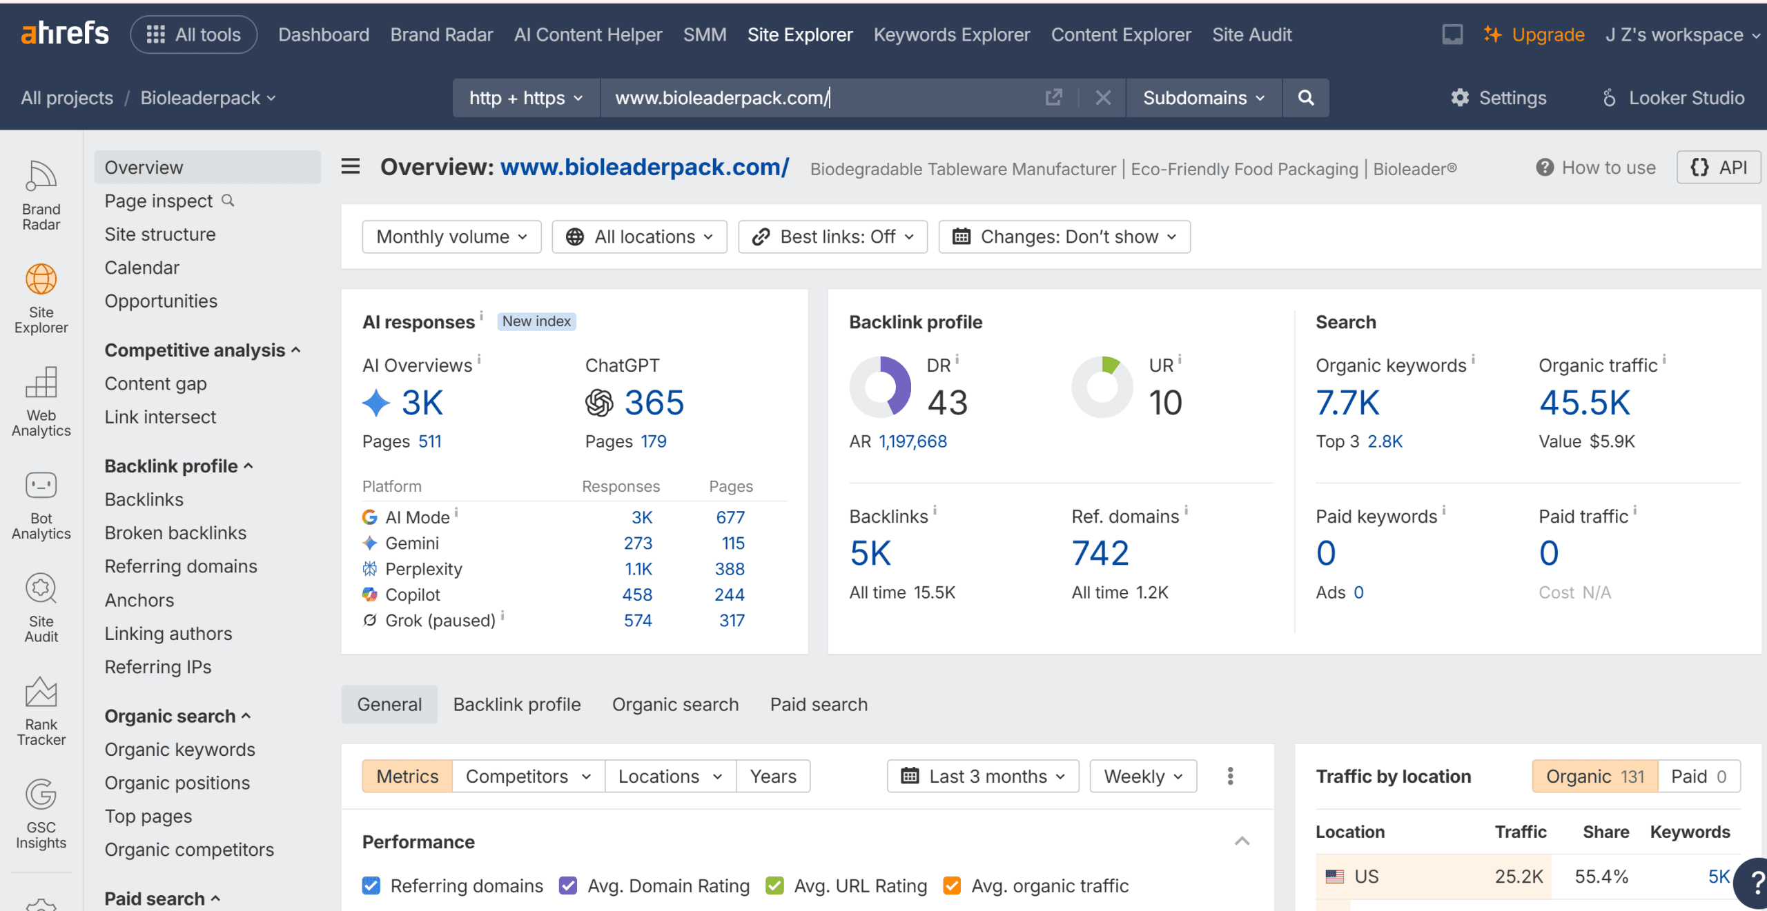
Task: Open All locations dropdown
Action: point(639,237)
